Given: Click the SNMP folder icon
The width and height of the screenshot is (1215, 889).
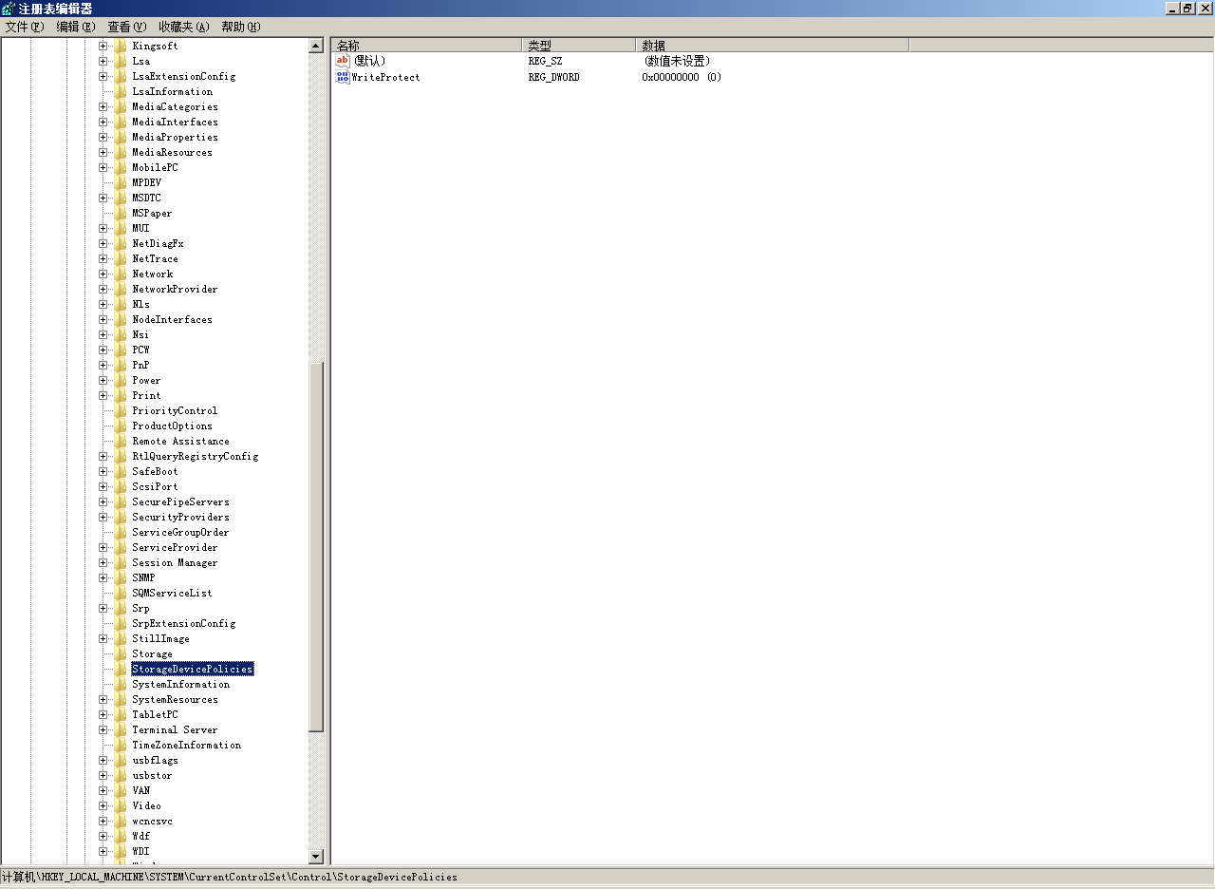Looking at the screenshot, I should (120, 577).
